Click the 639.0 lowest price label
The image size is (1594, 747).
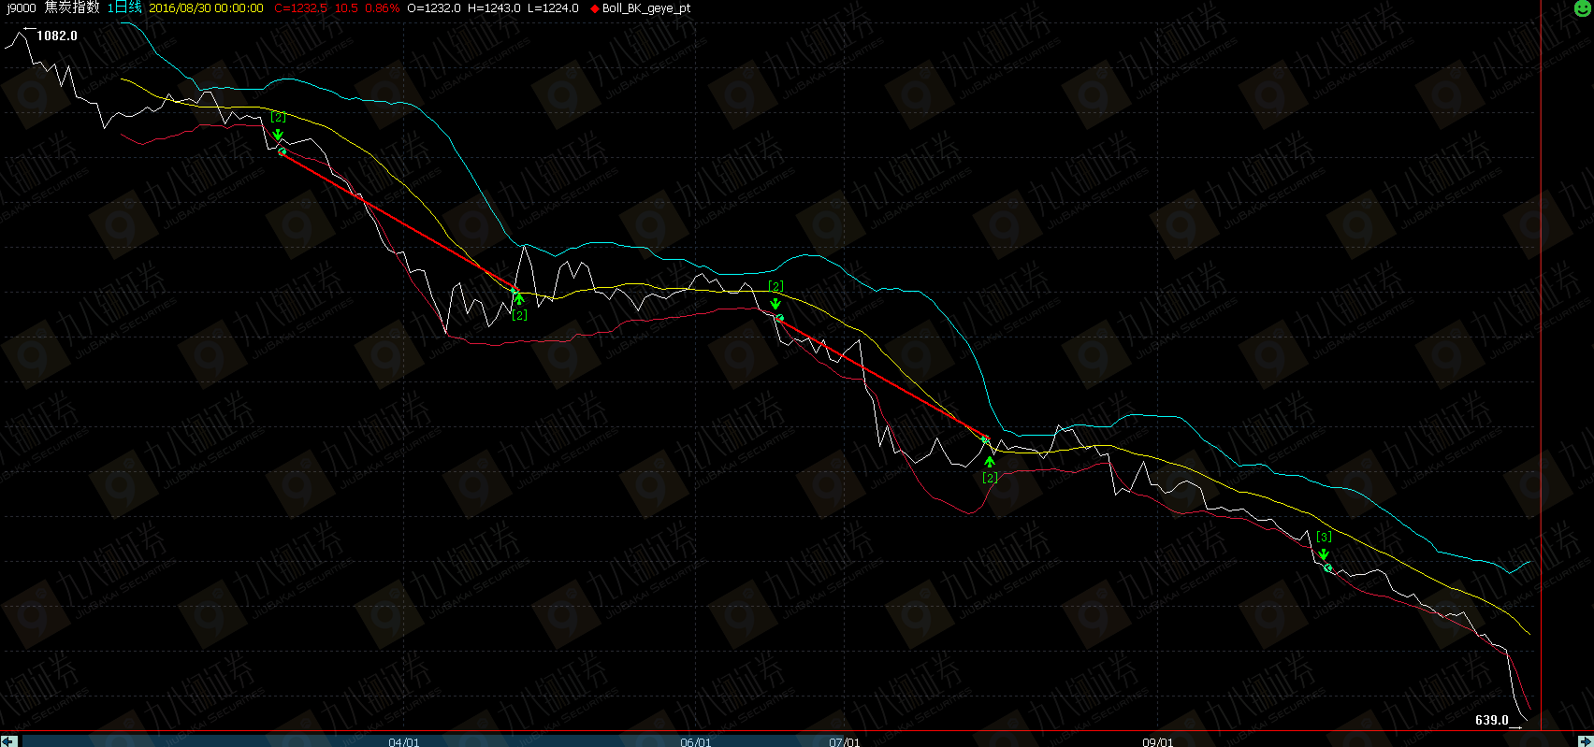(x=1492, y=720)
